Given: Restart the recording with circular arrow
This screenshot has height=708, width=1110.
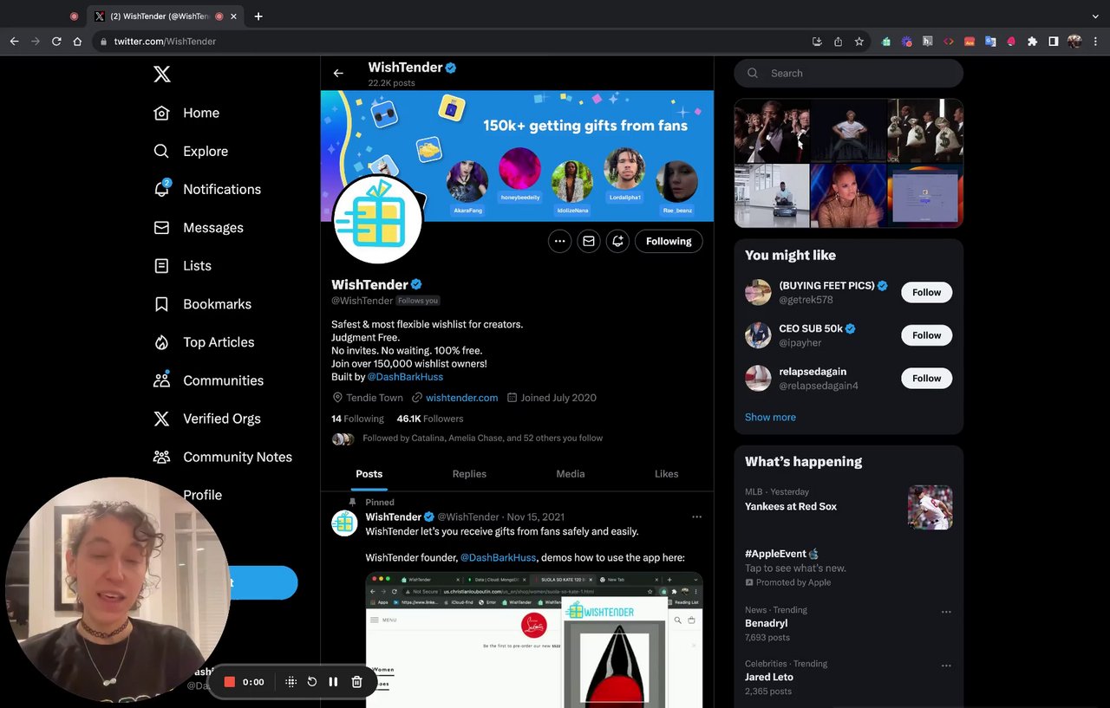Looking at the screenshot, I should click(x=312, y=682).
